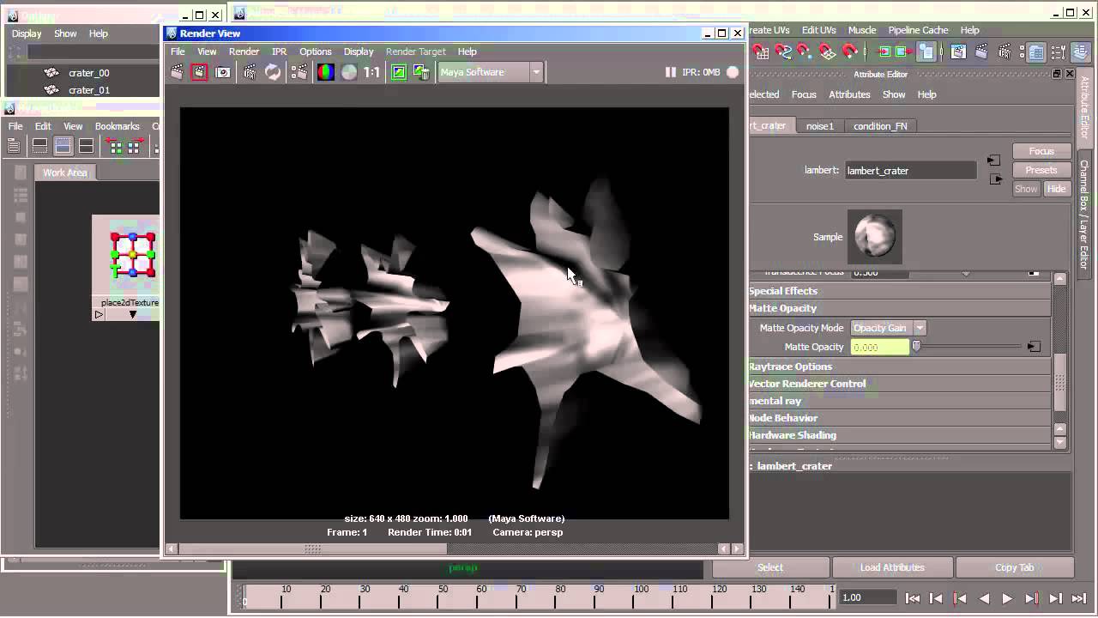
Task: Open Presets for lambert_crater
Action: (1041, 170)
